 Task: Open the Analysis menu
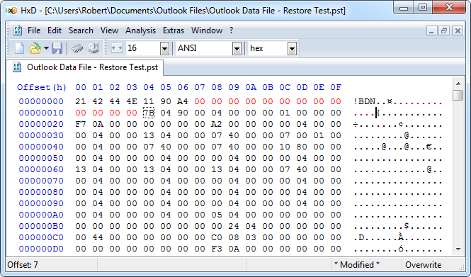pyautogui.click(x=140, y=30)
